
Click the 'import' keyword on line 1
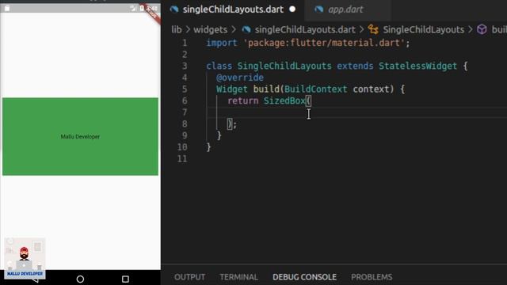click(x=222, y=43)
